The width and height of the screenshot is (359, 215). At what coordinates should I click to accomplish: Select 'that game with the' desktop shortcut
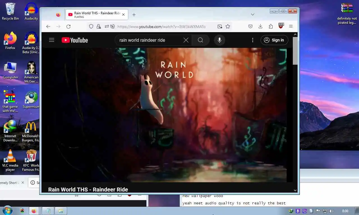point(10,102)
